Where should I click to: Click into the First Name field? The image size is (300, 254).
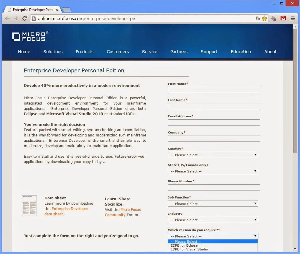tap(214, 90)
